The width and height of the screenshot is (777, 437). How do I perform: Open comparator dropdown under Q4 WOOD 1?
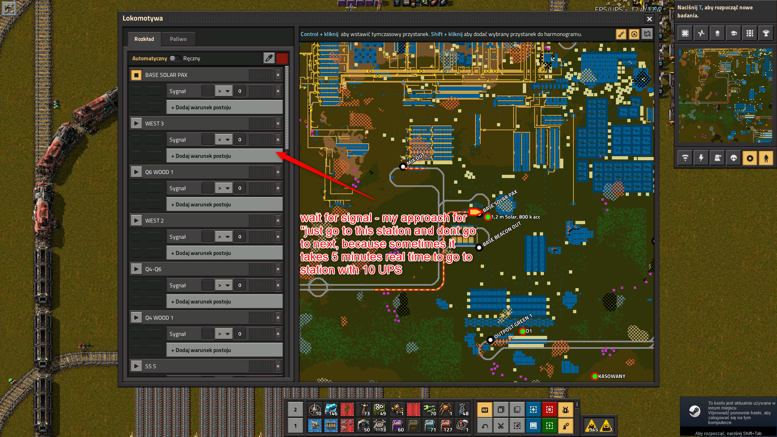pyautogui.click(x=224, y=334)
